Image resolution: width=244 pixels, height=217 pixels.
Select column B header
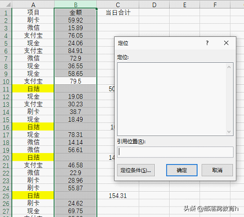pos(75,4)
